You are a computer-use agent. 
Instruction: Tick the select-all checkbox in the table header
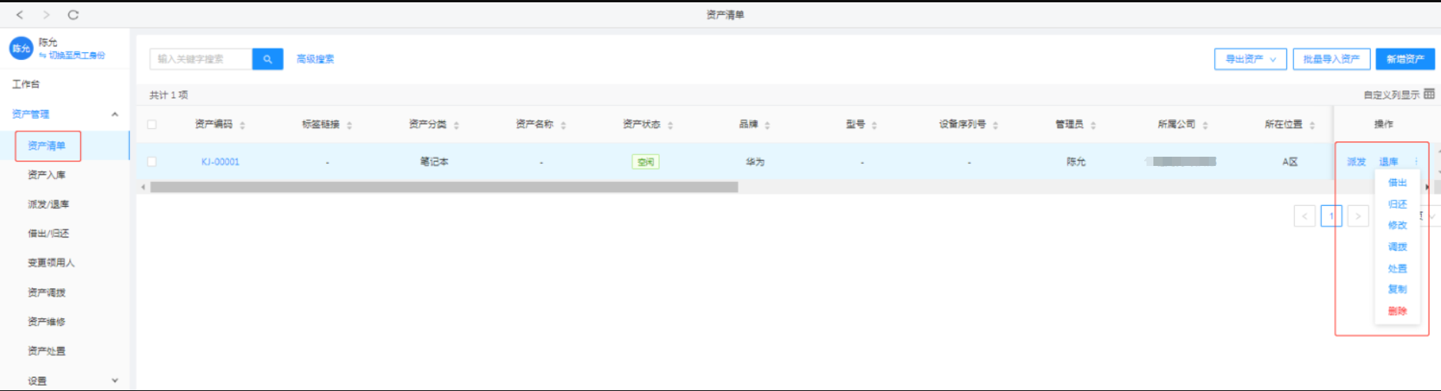tap(152, 124)
